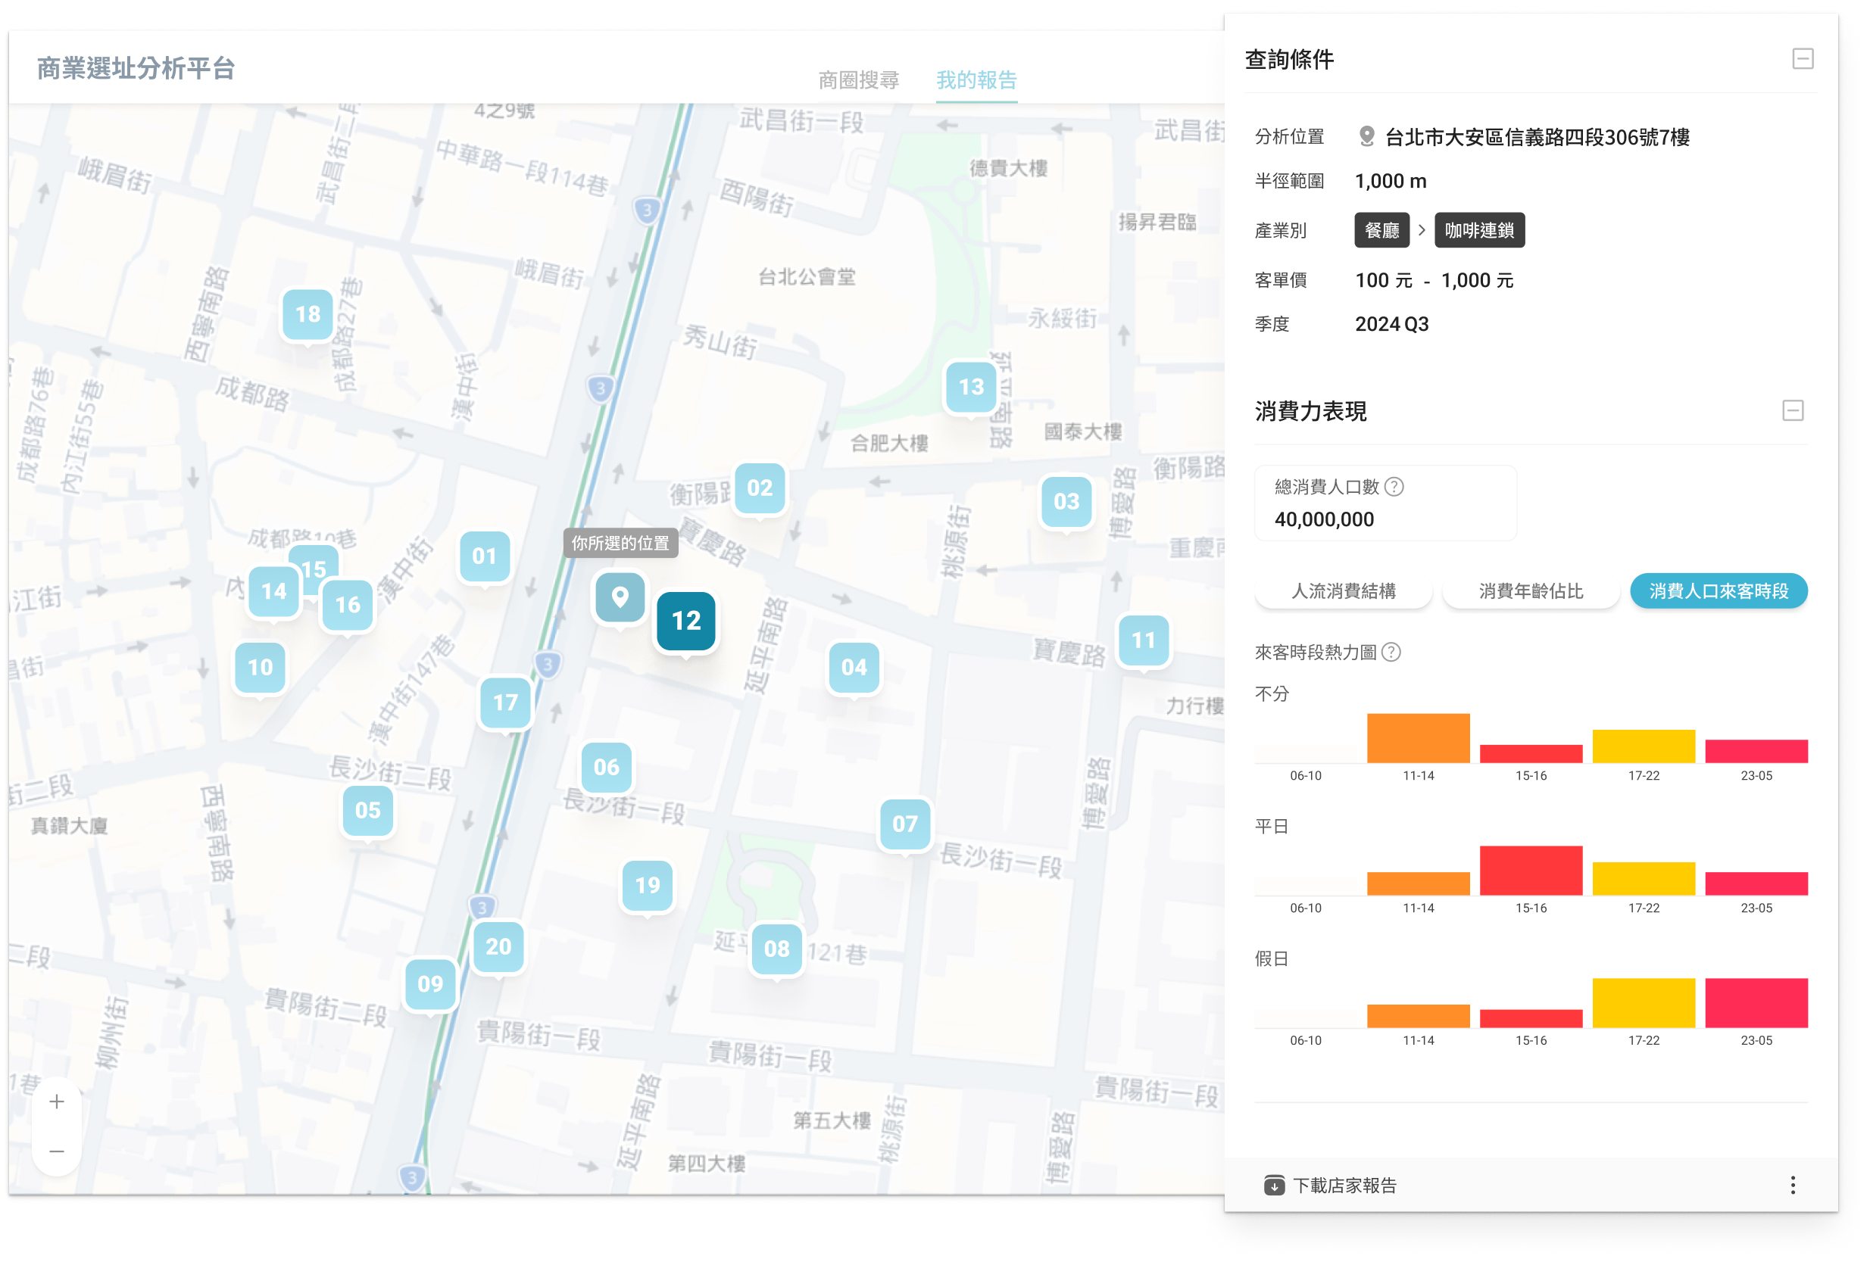Select map marker 08
This screenshot has width=1870, height=1262.
tap(776, 949)
